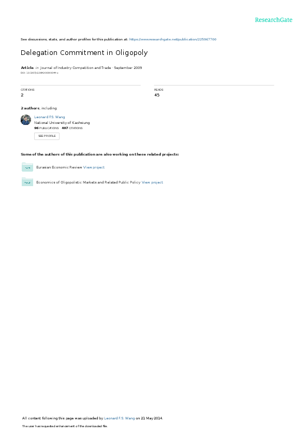Click National University of Kaohsiung affiliation
Image resolution: width=308 pixels, height=436 pixels.
(62, 123)
